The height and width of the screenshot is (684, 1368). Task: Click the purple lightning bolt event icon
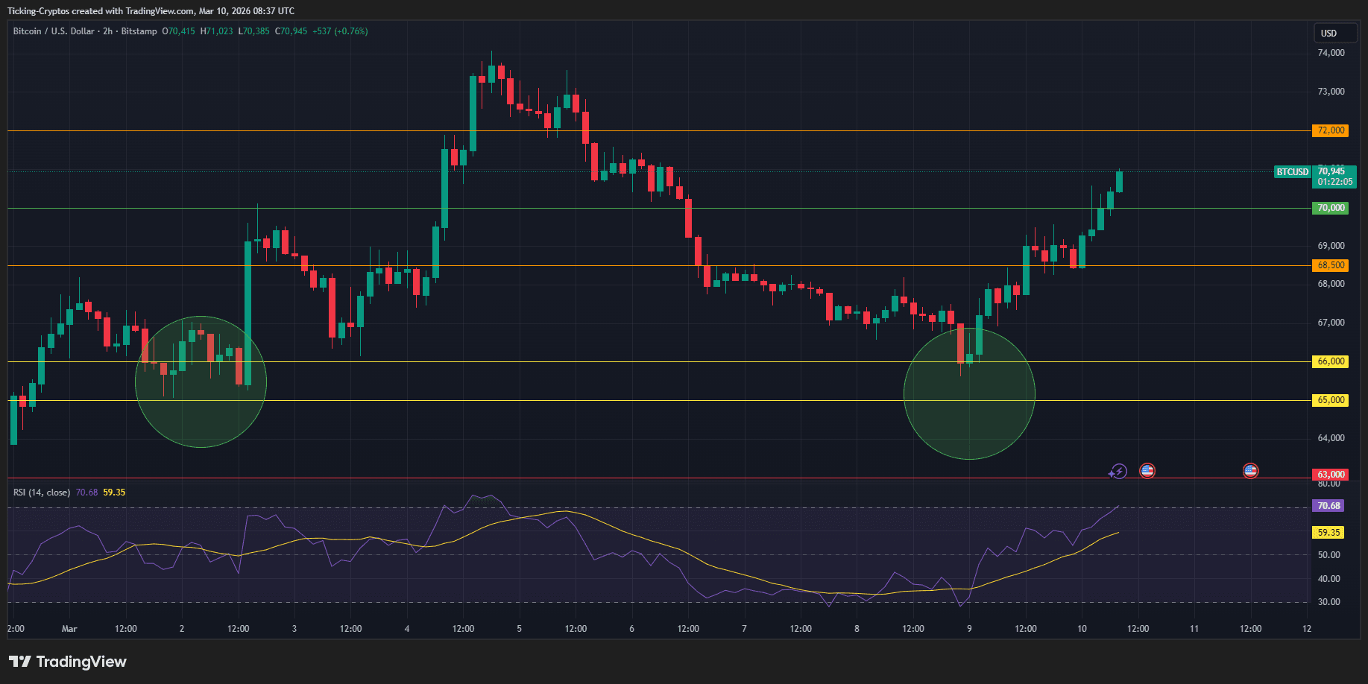(x=1118, y=471)
